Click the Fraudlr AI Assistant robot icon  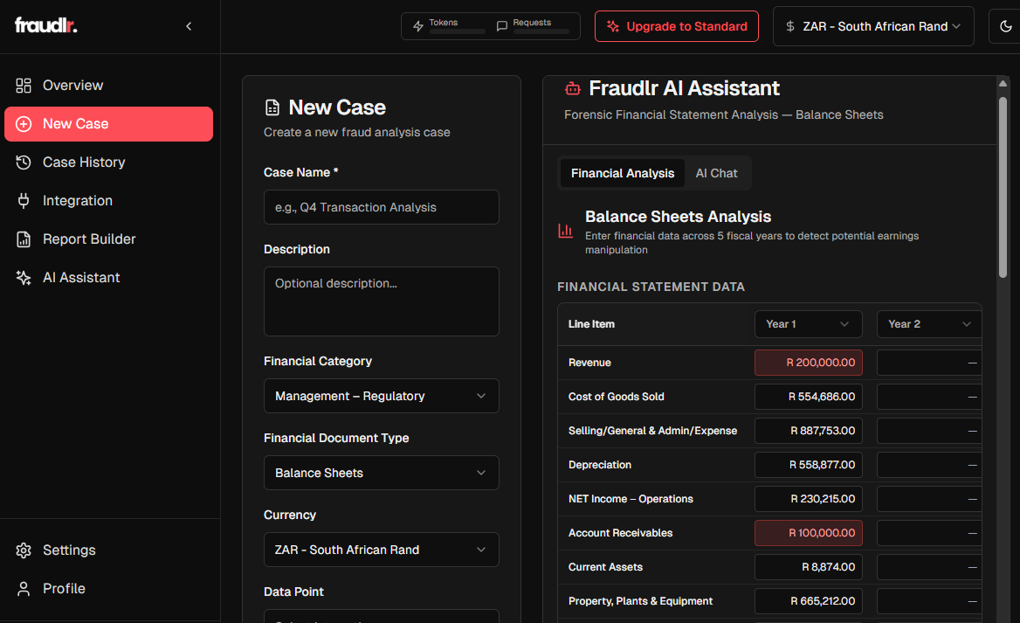573,88
